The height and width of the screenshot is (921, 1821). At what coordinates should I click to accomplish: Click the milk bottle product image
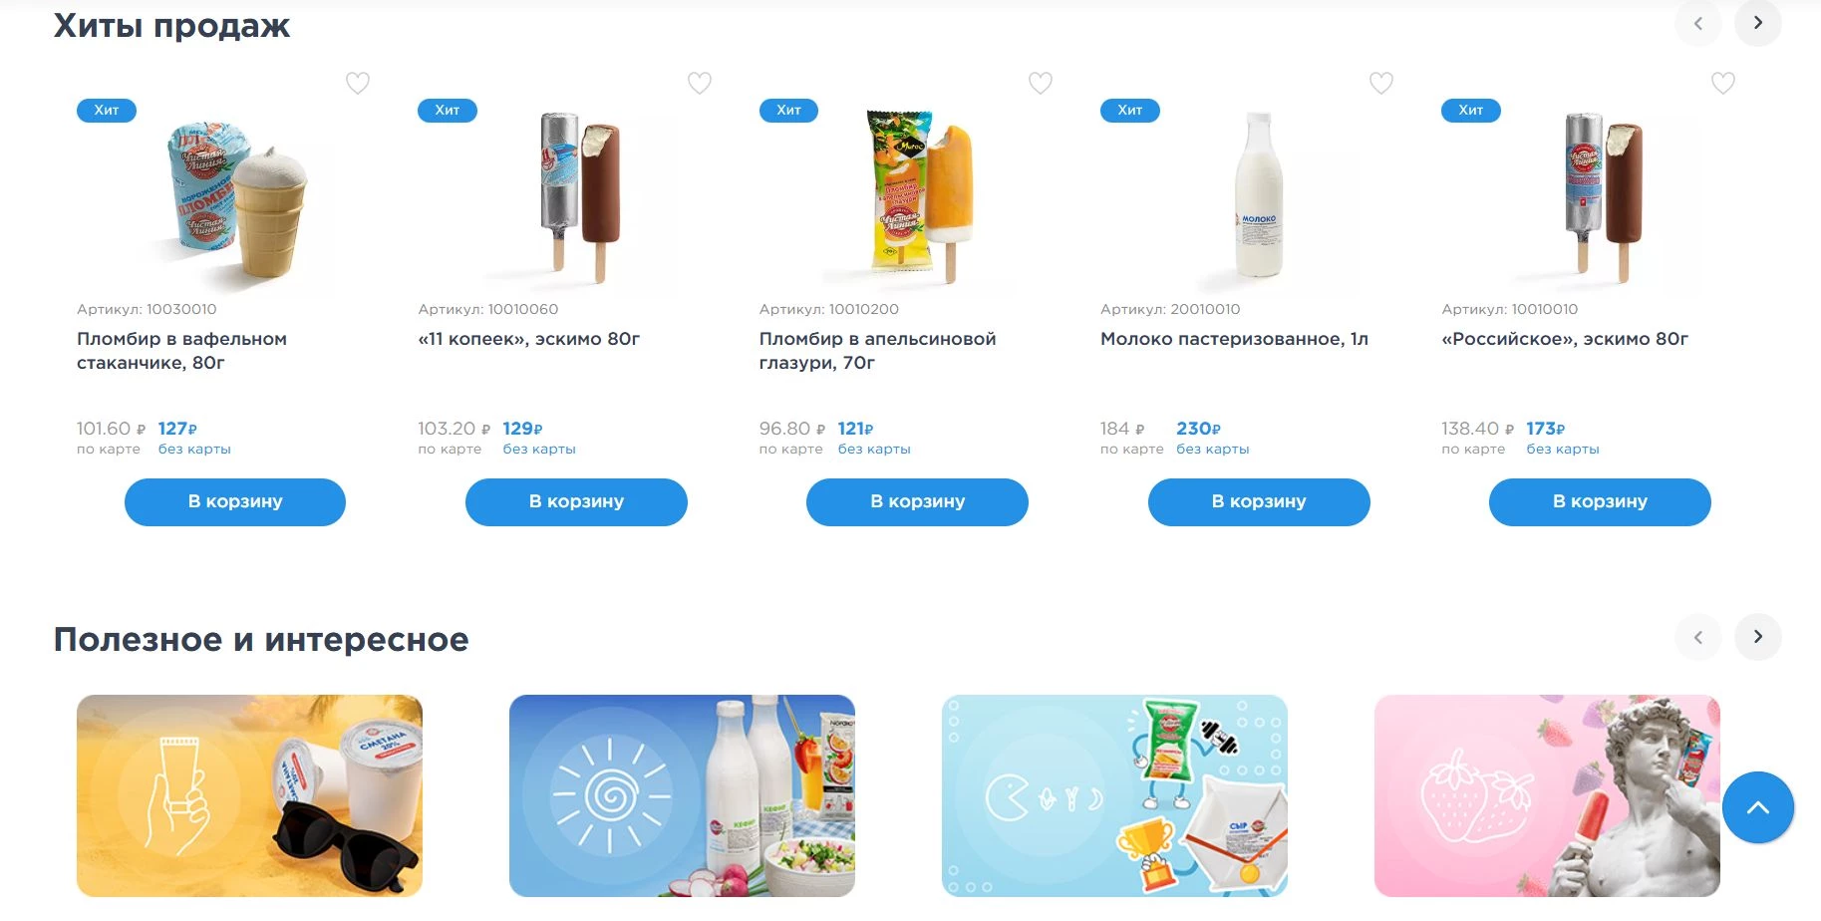point(1258,194)
